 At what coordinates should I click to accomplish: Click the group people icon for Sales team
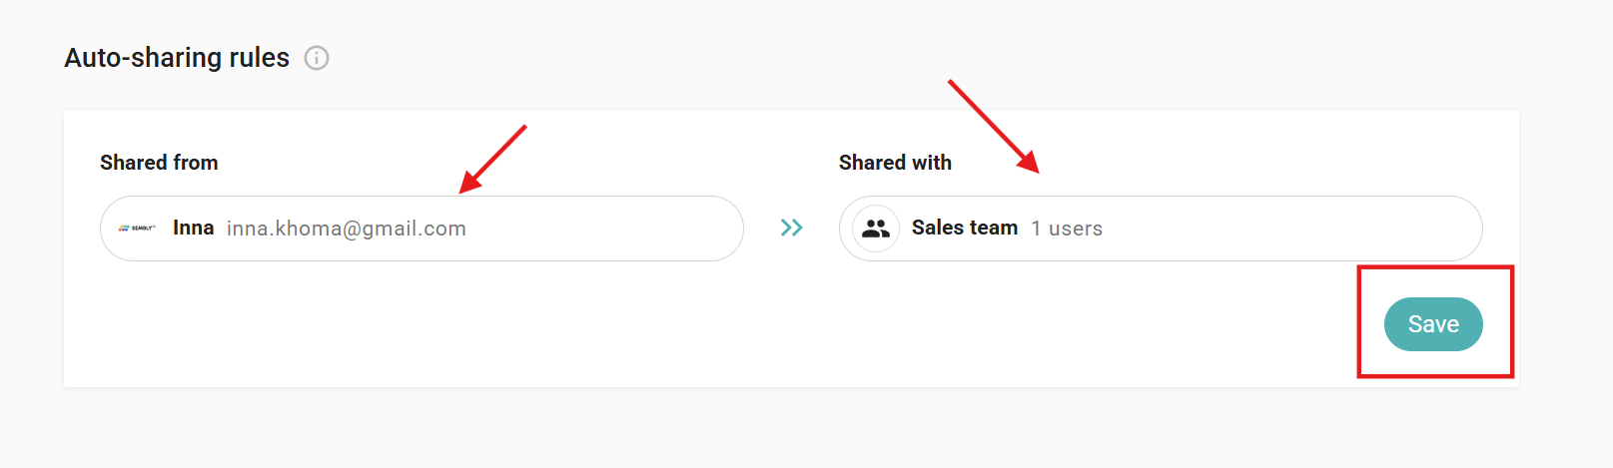tap(876, 229)
